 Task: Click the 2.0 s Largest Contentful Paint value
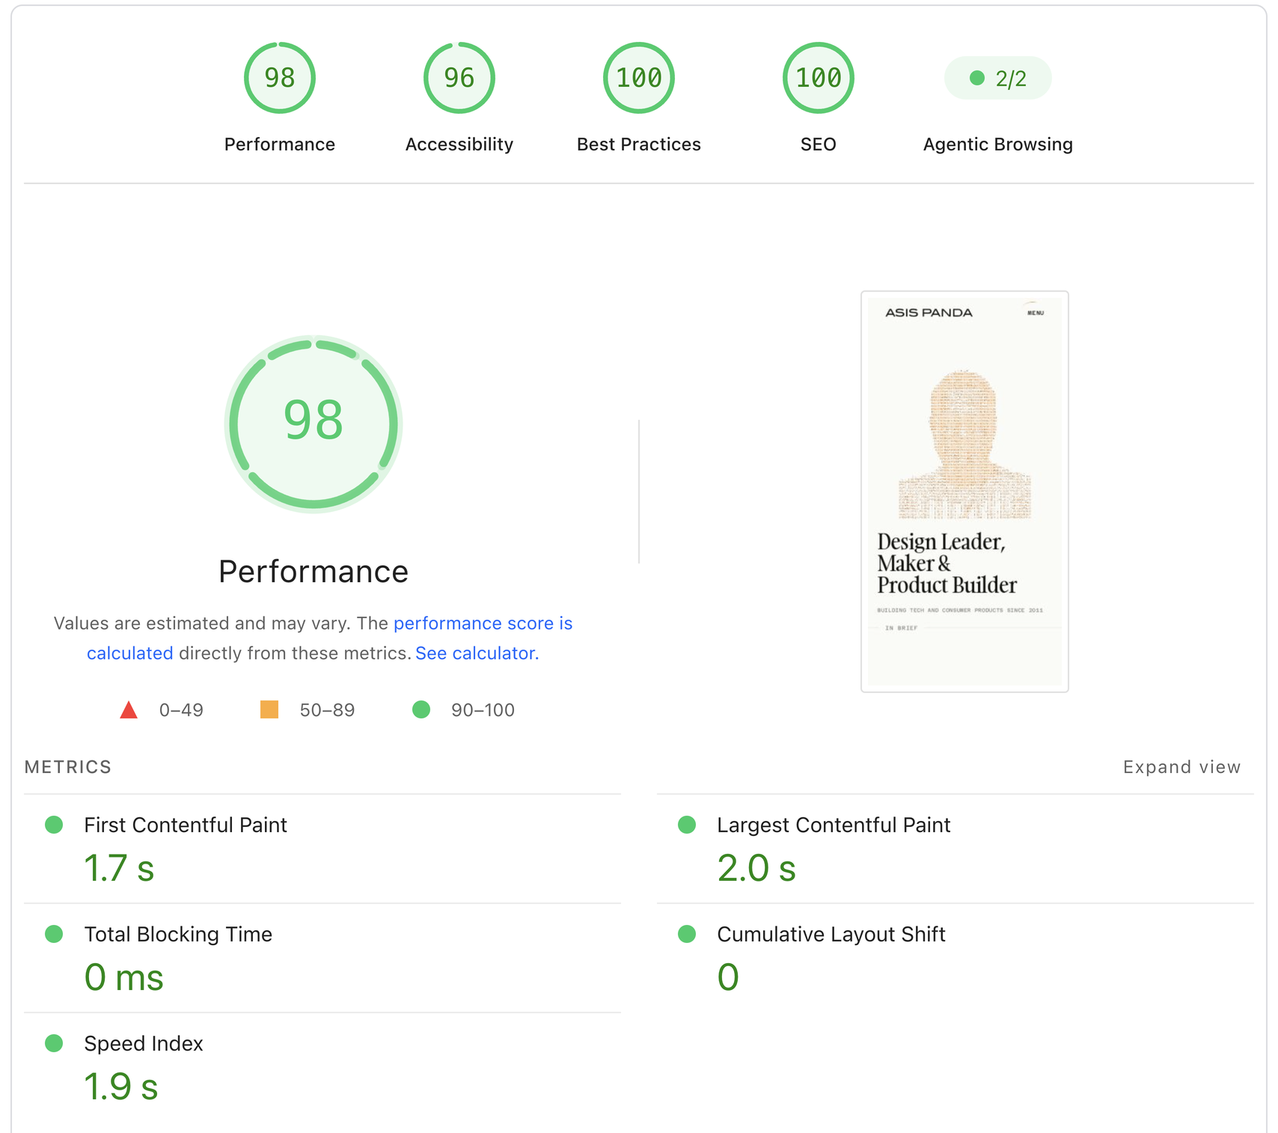pyautogui.click(x=756, y=868)
